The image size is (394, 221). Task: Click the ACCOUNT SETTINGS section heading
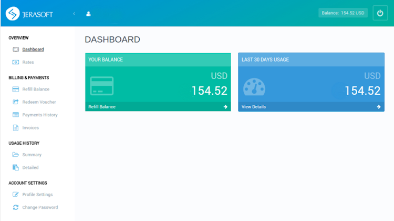[x=28, y=183]
